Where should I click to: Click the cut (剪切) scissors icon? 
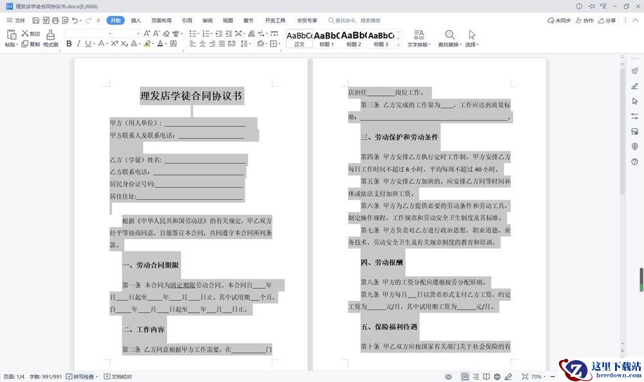pos(30,33)
